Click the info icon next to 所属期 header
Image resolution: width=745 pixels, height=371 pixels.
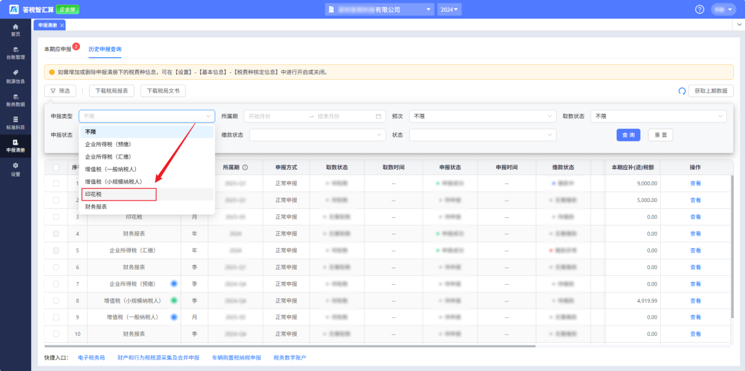(x=245, y=168)
